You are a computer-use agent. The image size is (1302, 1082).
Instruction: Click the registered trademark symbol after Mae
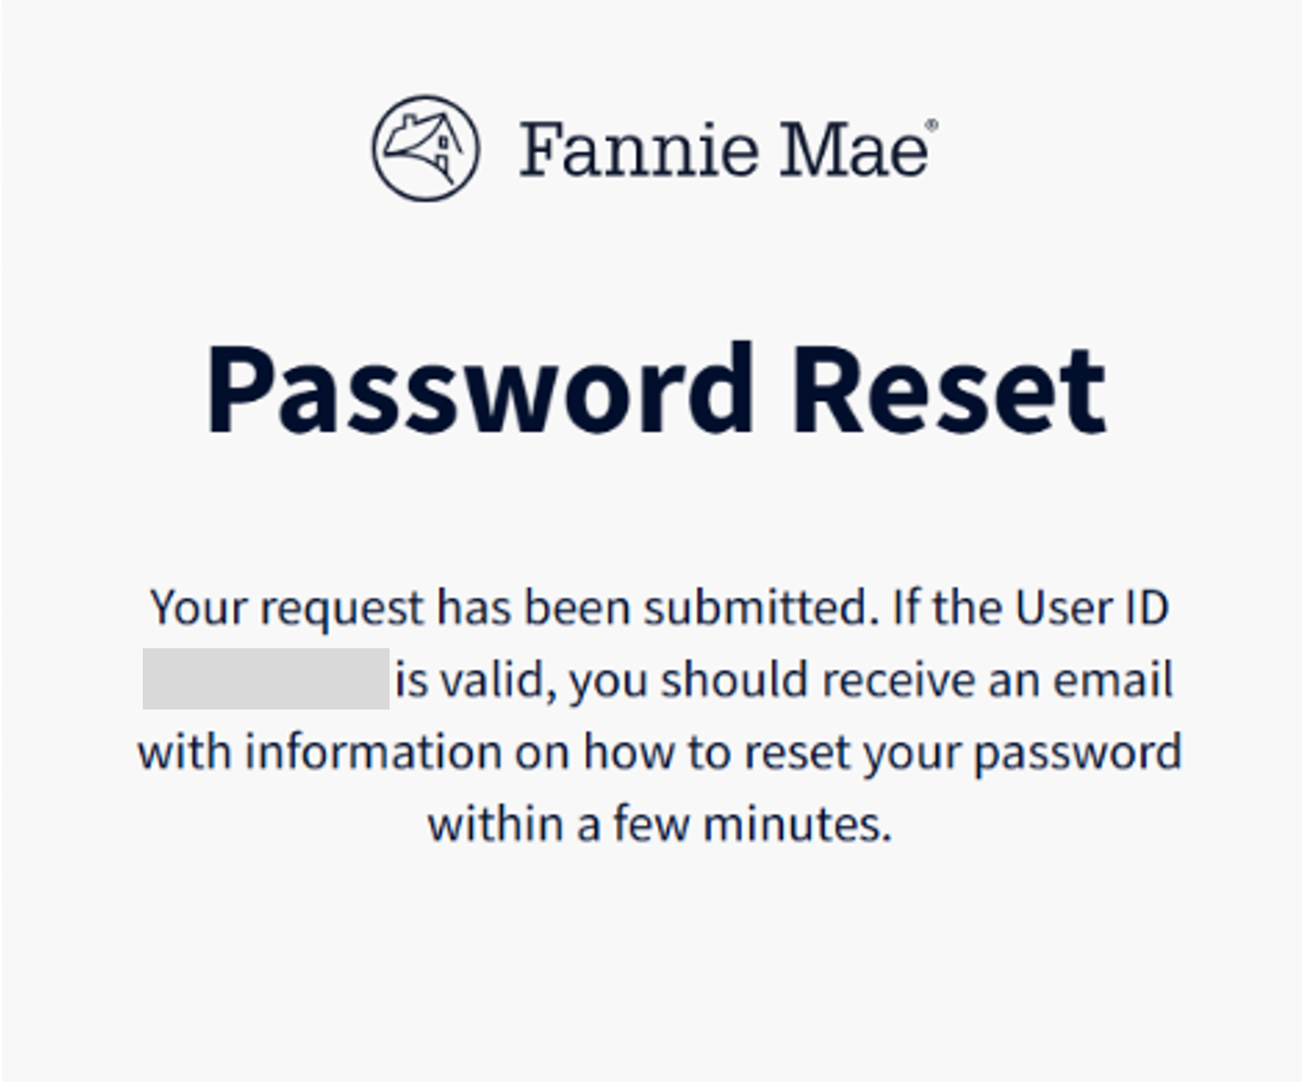(x=932, y=125)
